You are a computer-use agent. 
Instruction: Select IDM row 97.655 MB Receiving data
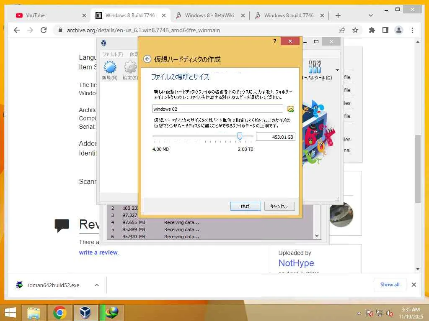point(210,222)
